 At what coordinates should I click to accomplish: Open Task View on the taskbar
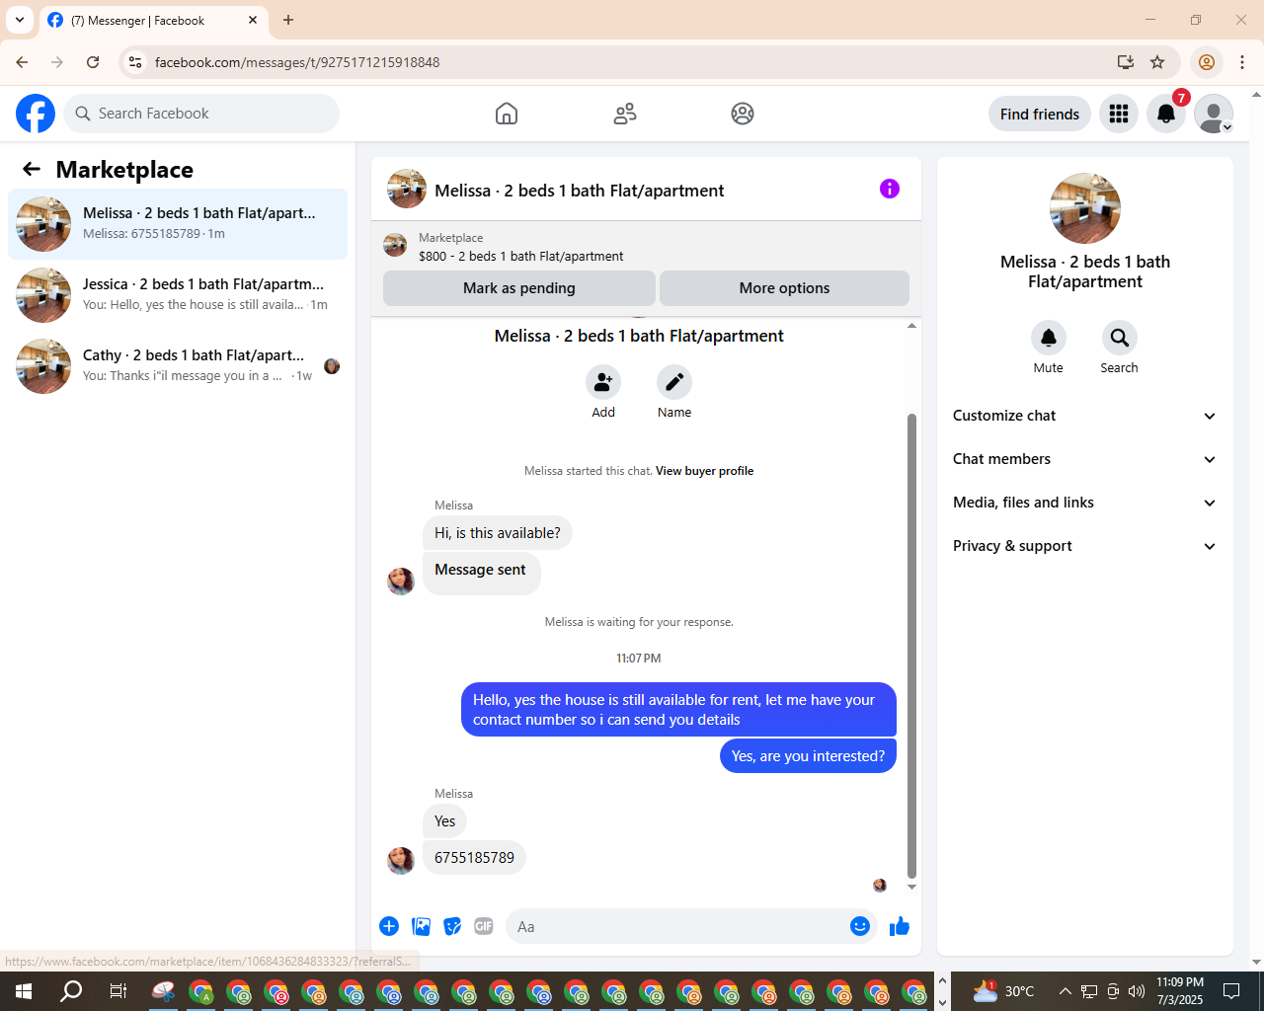pos(118,991)
